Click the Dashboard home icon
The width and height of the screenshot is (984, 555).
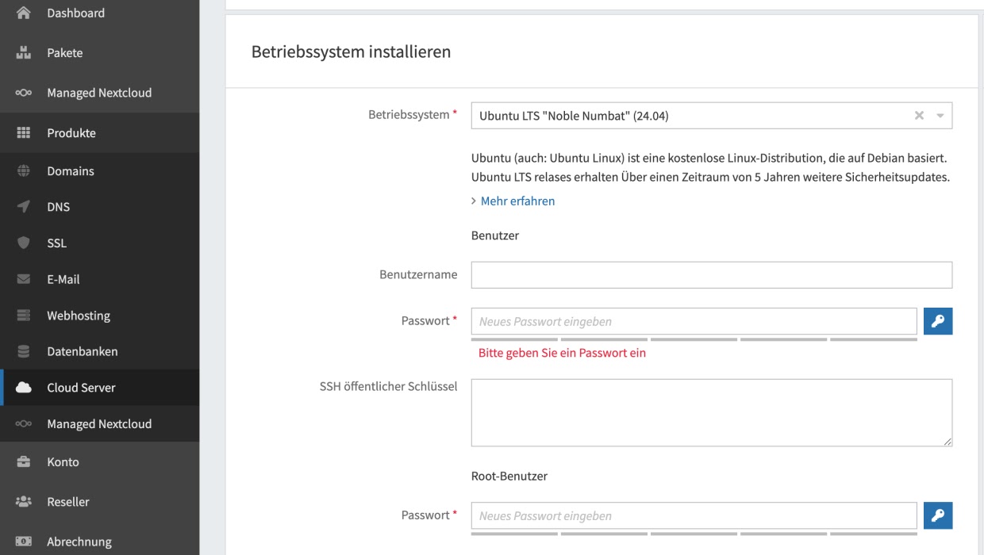(x=24, y=13)
